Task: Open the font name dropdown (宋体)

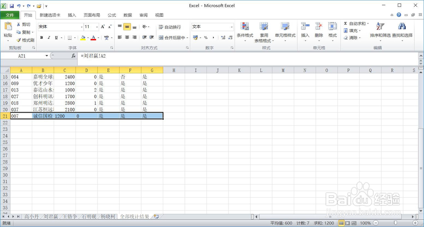Action: [x=82, y=27]
